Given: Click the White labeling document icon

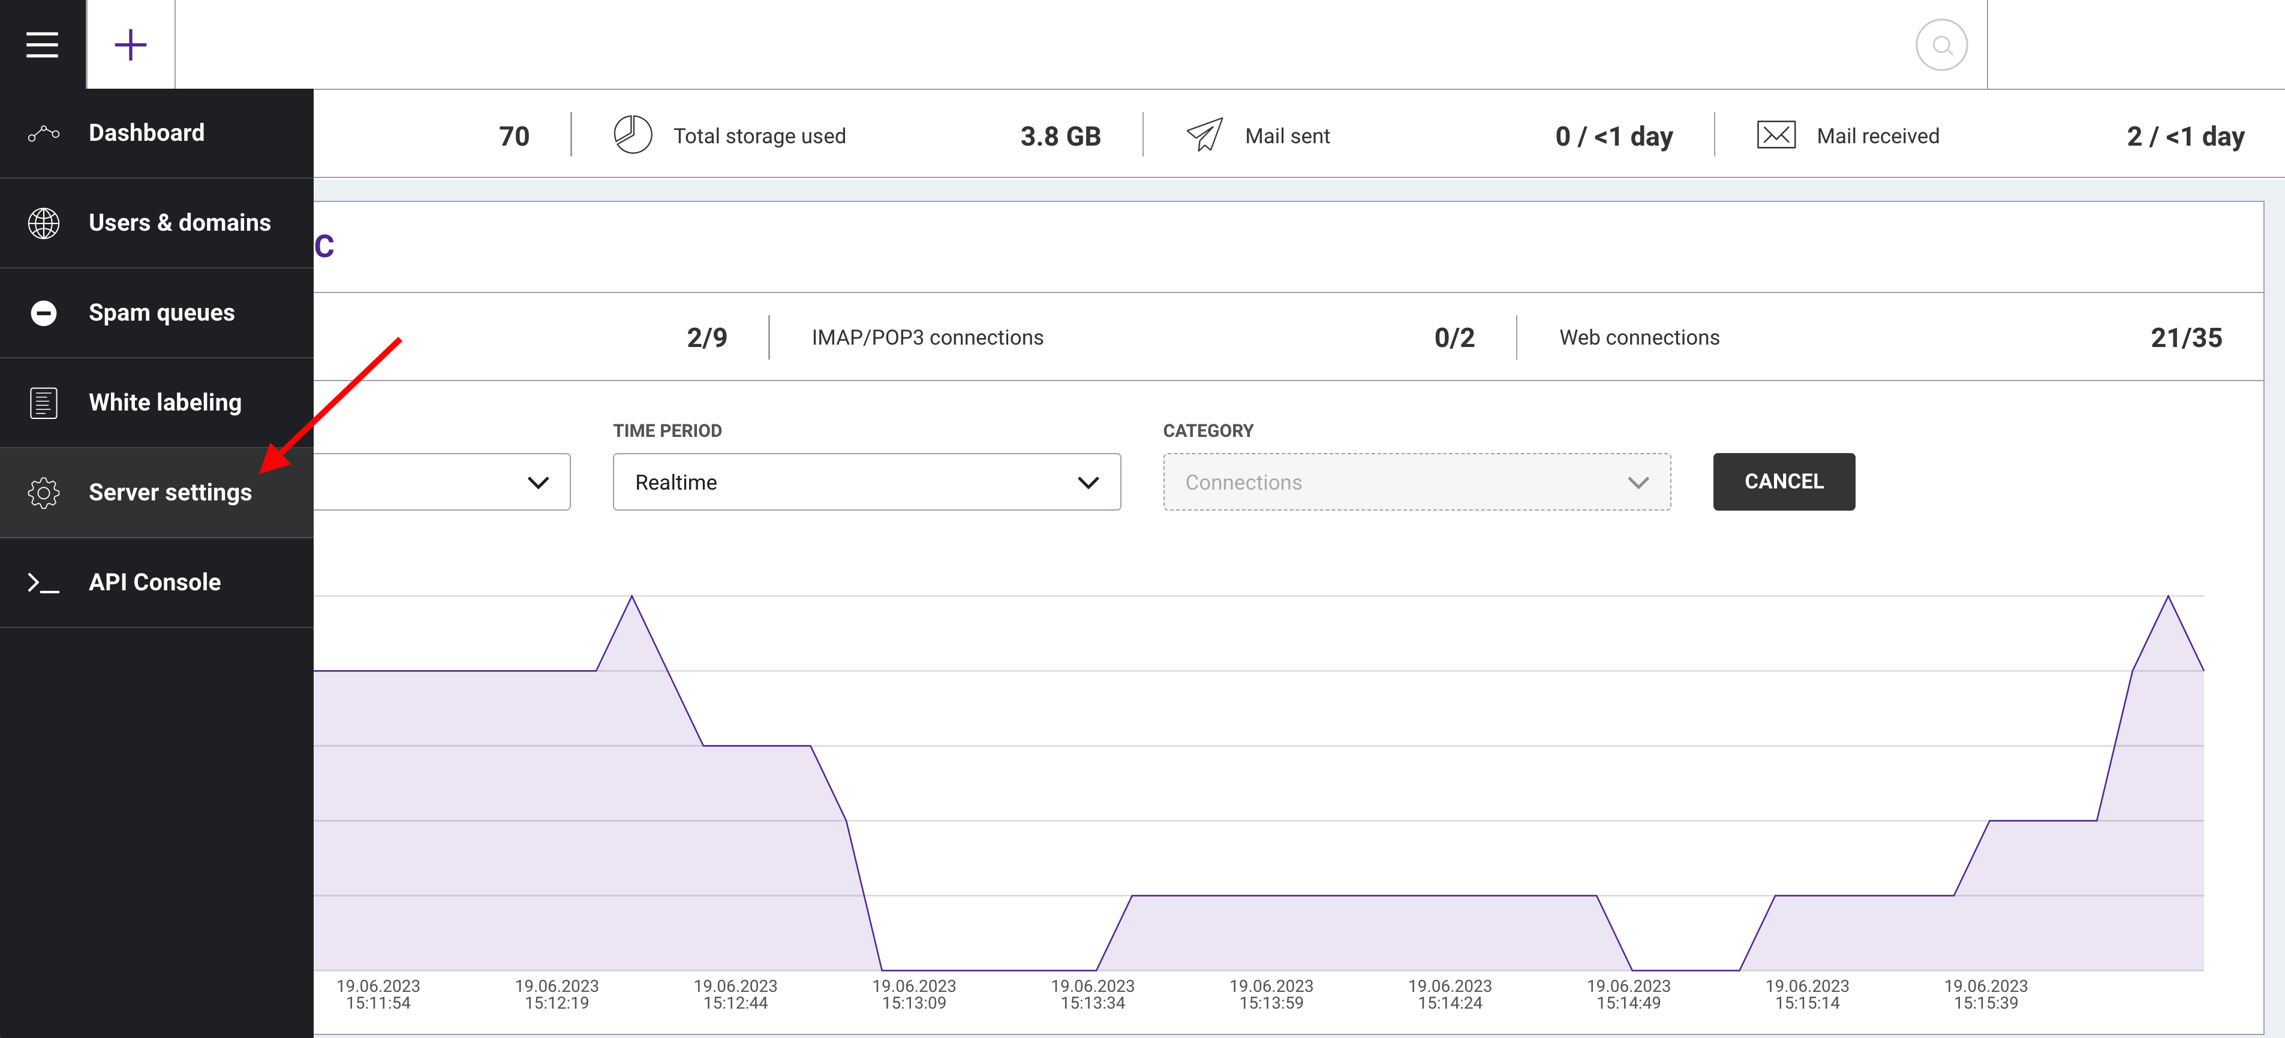Looking at the screenshot, I should pyautogui.click(x=43, y=403).
